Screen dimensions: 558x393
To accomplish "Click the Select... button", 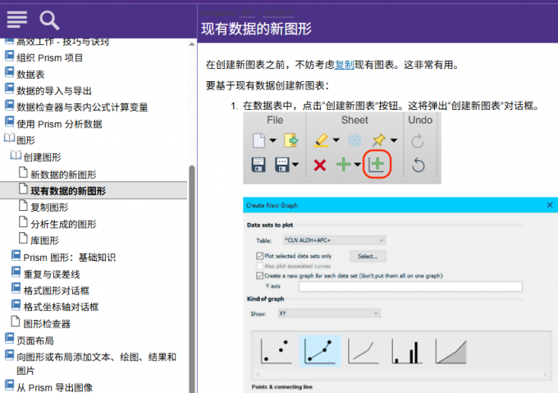I will pos(368,257).
